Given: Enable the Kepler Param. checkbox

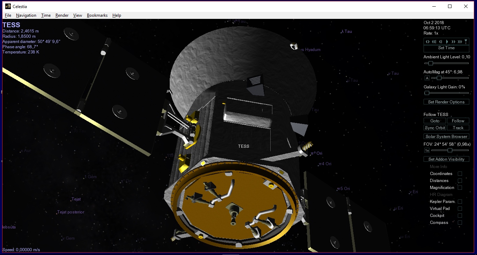Looking at the screenshot, I should (x=460, y=202).
